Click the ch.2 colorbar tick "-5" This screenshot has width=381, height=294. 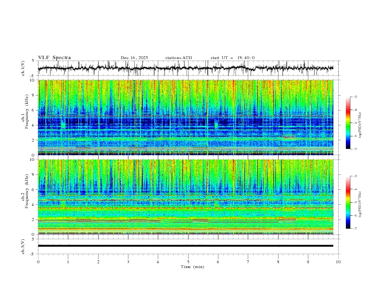tap(355, 202)
